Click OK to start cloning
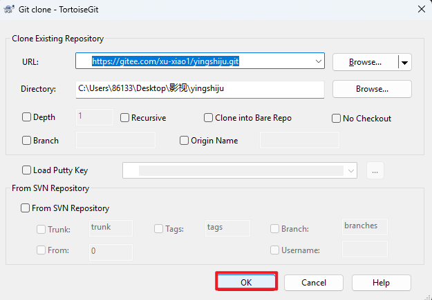This screenshot has height=300, width=432. [x=246, y=282]
